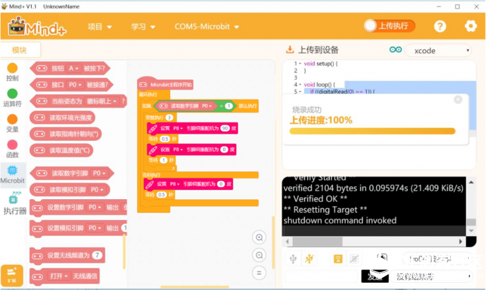This screenshot has width=487, height=290.
Task: Click the console vertical scroll up arrow
Action: (x=471, y=182)
